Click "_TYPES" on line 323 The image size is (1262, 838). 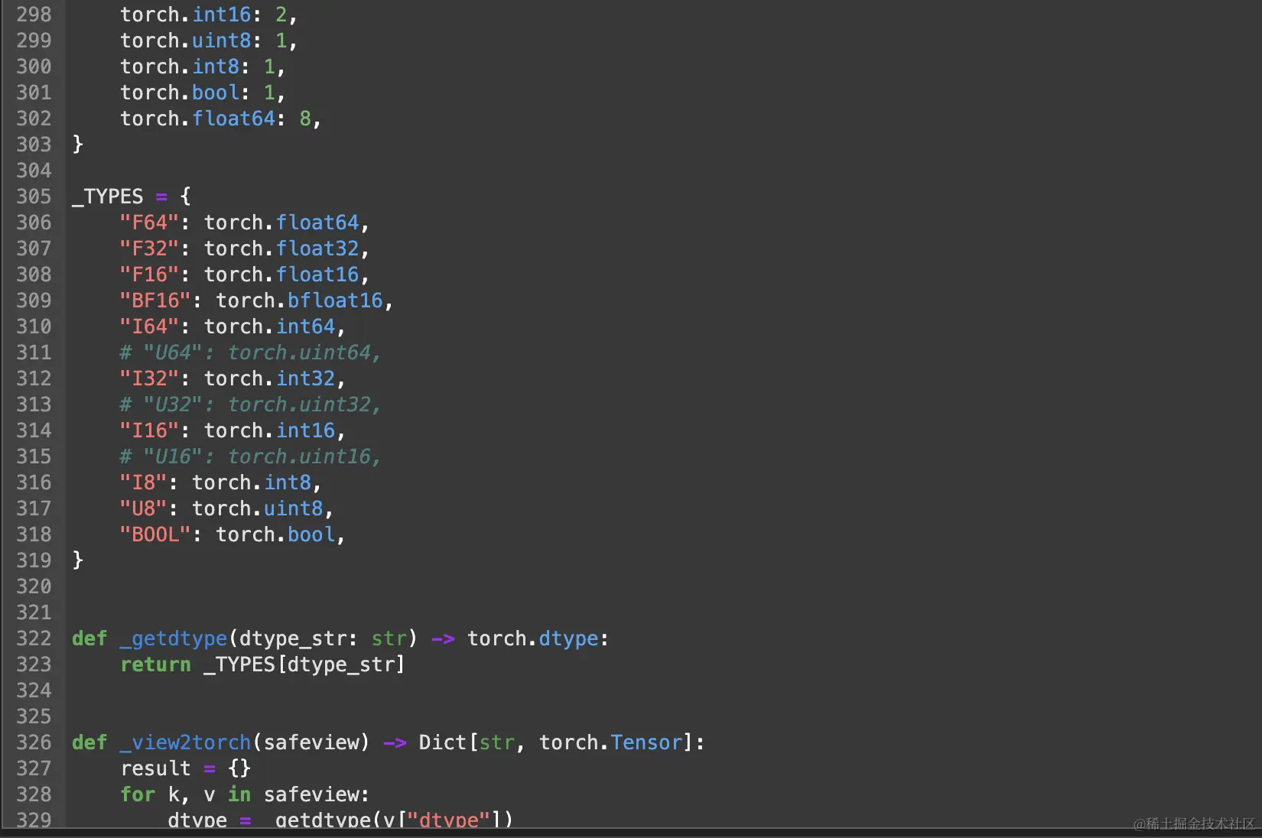coord(239,664)
